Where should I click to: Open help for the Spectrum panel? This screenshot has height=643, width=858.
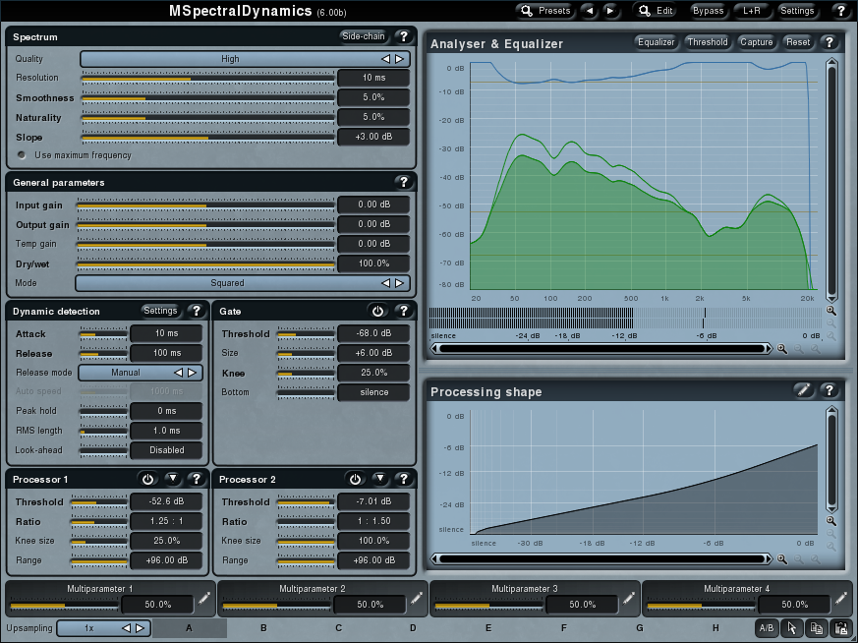pos(403,36)
